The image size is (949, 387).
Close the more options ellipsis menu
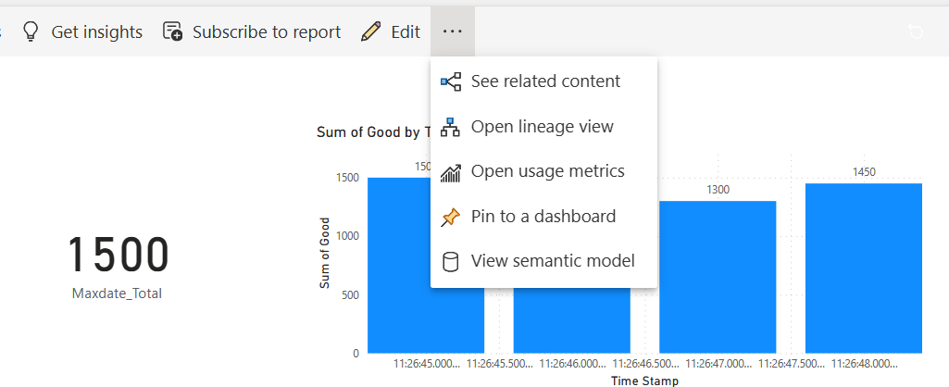[453, 31]
